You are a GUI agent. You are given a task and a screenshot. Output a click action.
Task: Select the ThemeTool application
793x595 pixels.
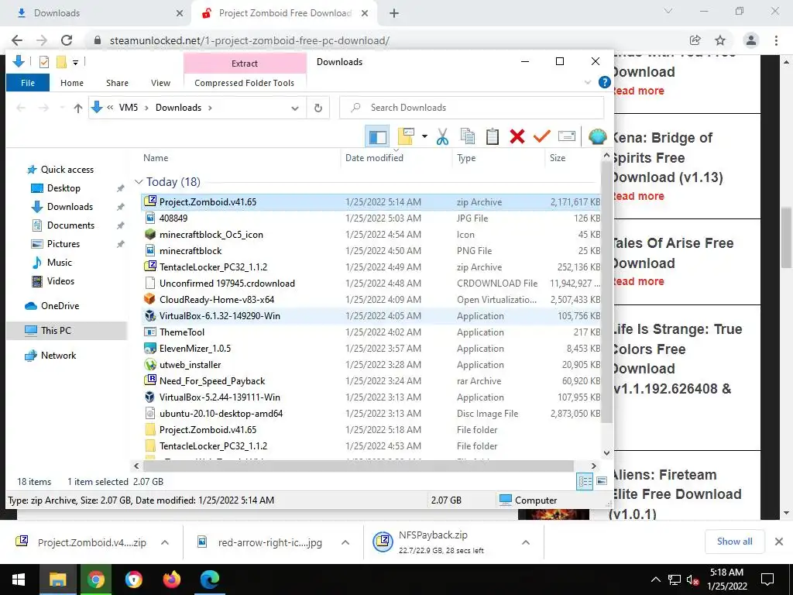[371, 332]
